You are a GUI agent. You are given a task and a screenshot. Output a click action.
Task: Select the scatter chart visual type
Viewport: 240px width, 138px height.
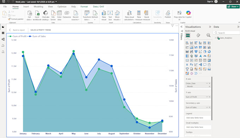tap(200, 52)
